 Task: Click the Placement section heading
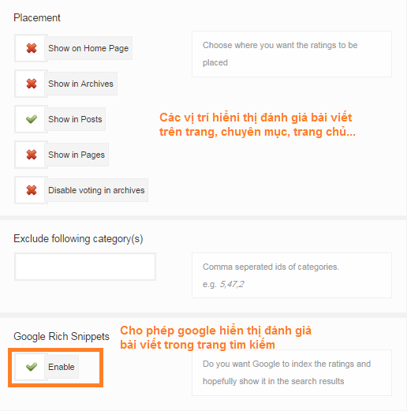click(x=37, y=18)
